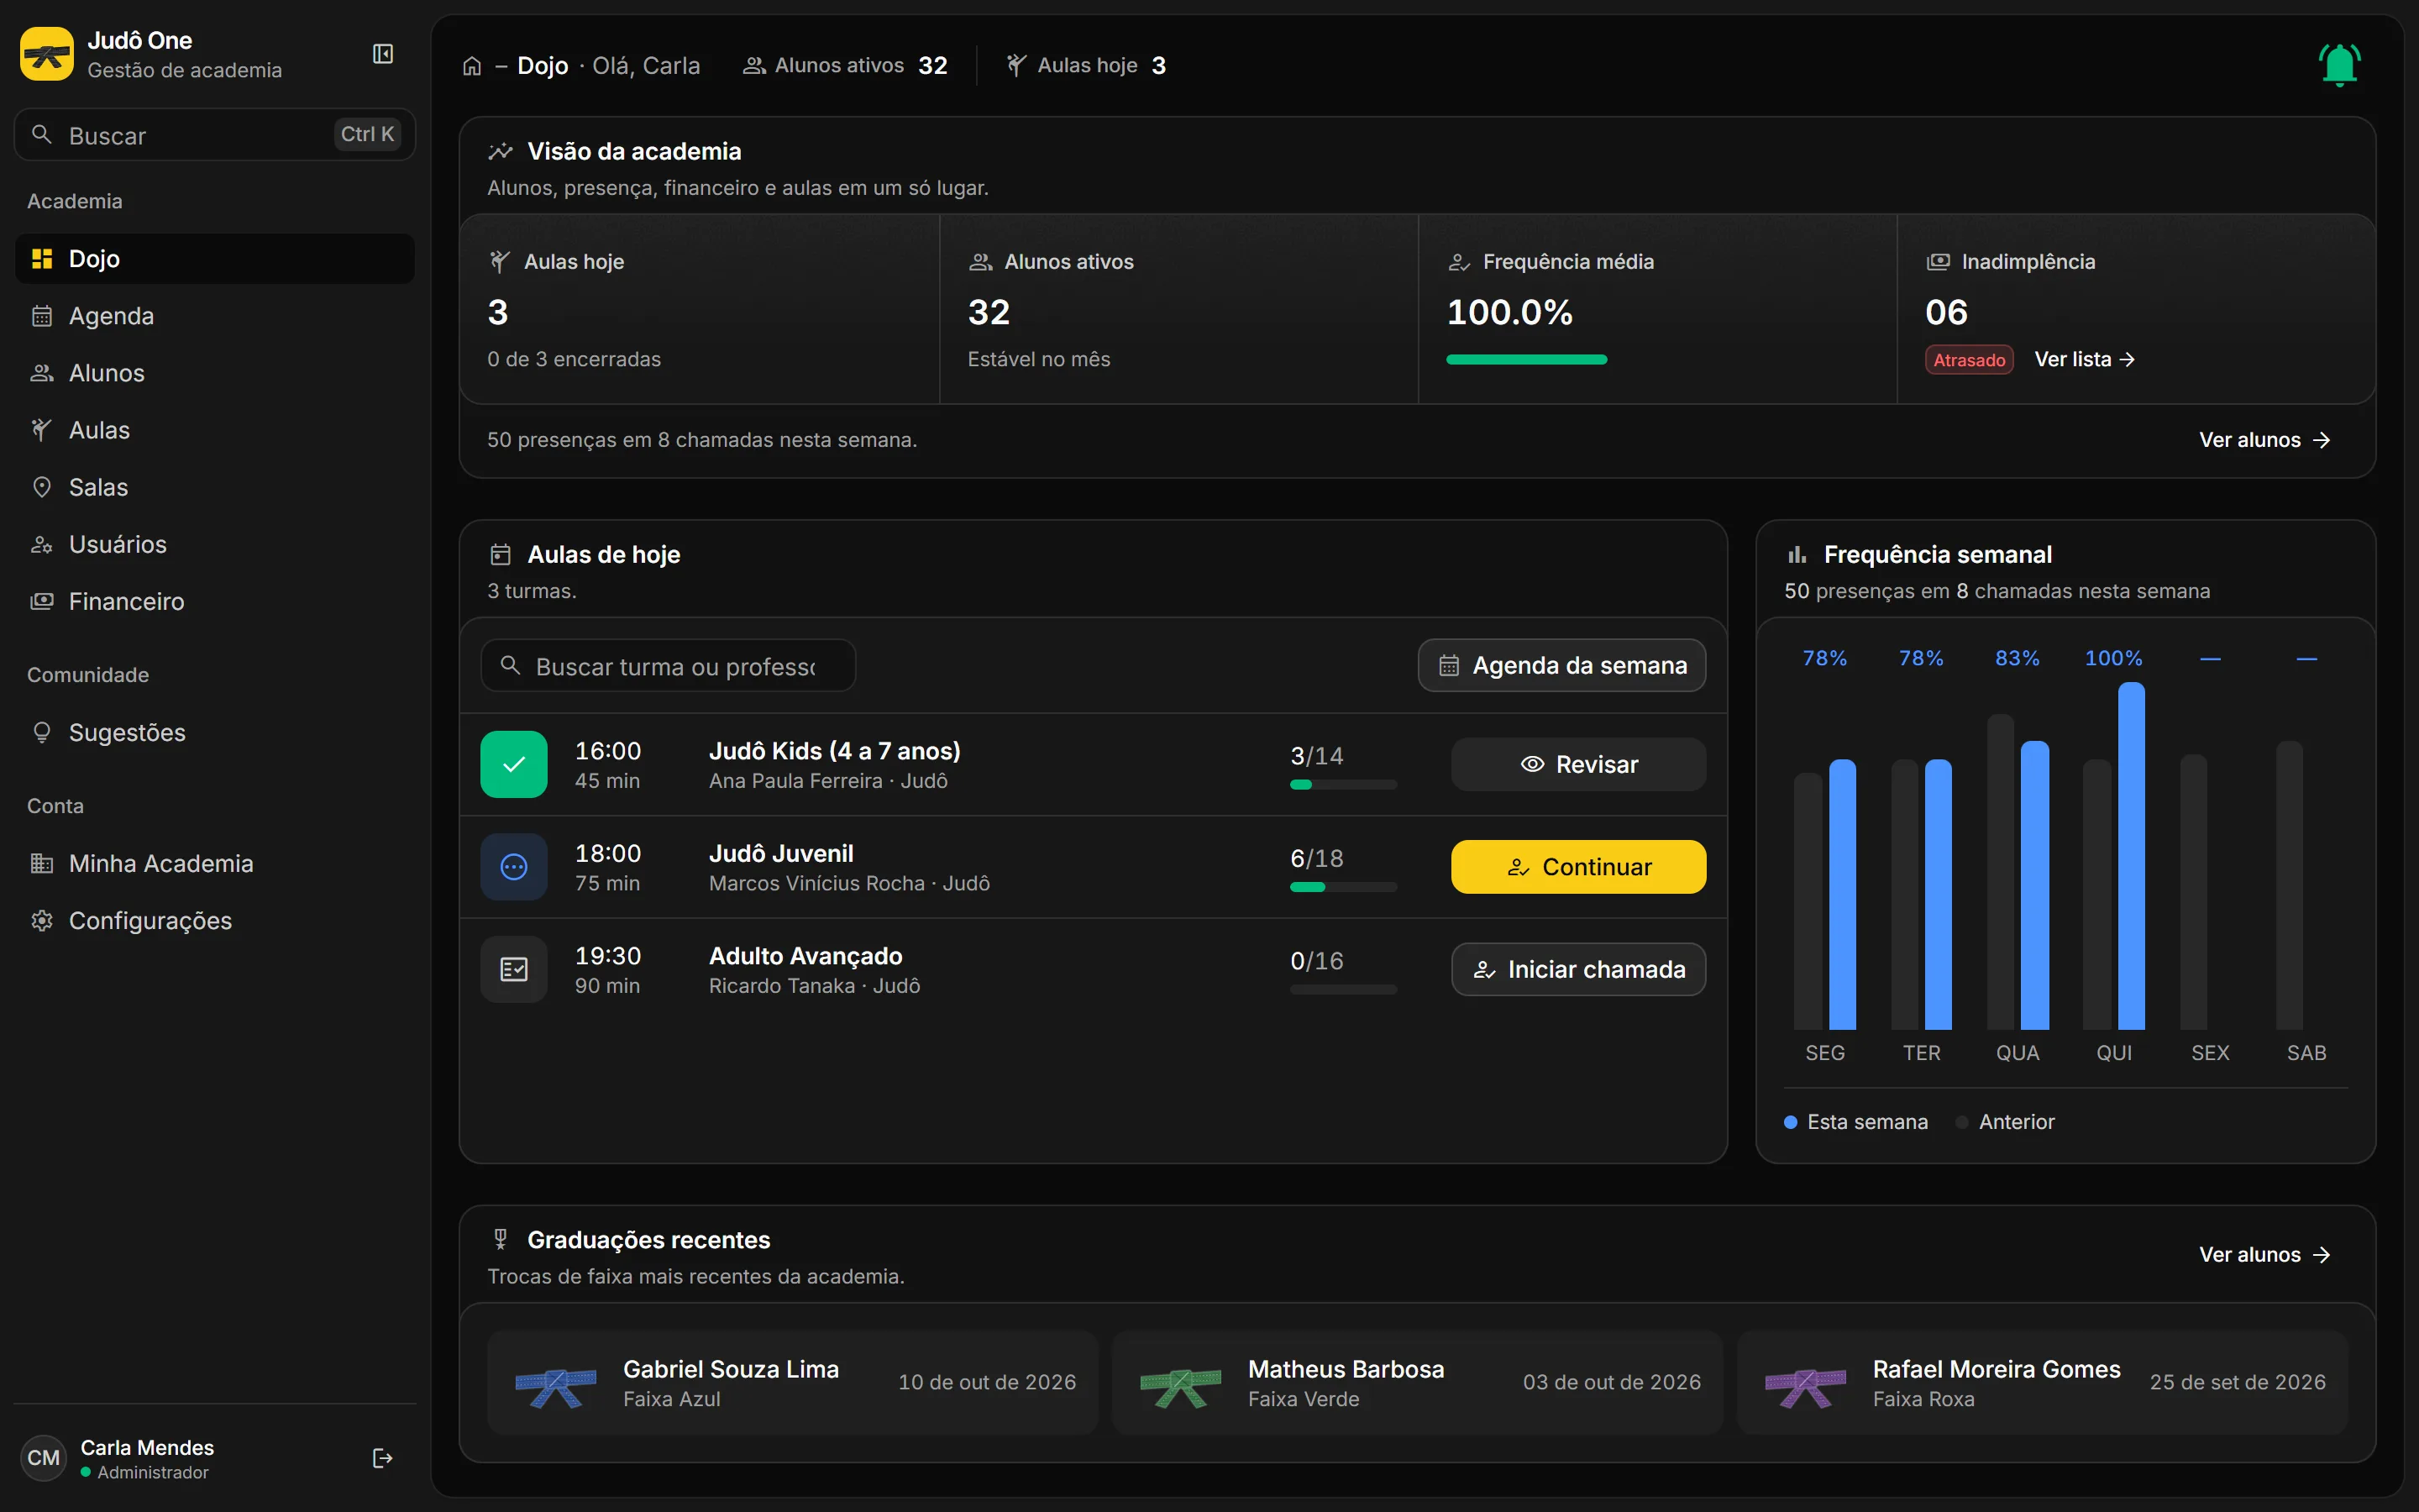Viewport: 2419px width, 1512px height.
Task: Click the yellow Continuar button
Action: pyautogui.click(x=1578, y=867)
